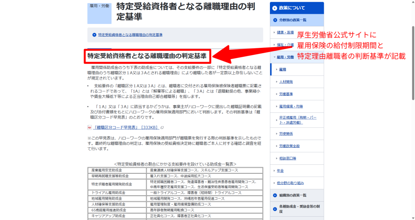Open the 福祉・介護 sidebar link

[285, 45]
